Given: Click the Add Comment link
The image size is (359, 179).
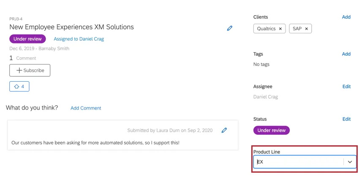Looking at the screenshot, I should click(x=86, y=108).
